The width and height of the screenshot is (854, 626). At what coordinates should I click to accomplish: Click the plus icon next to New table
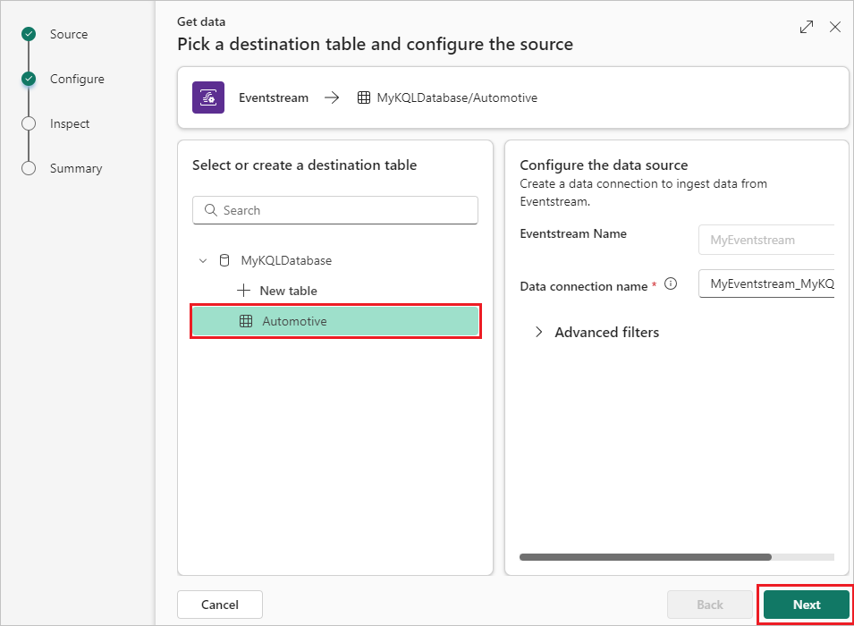243,290
